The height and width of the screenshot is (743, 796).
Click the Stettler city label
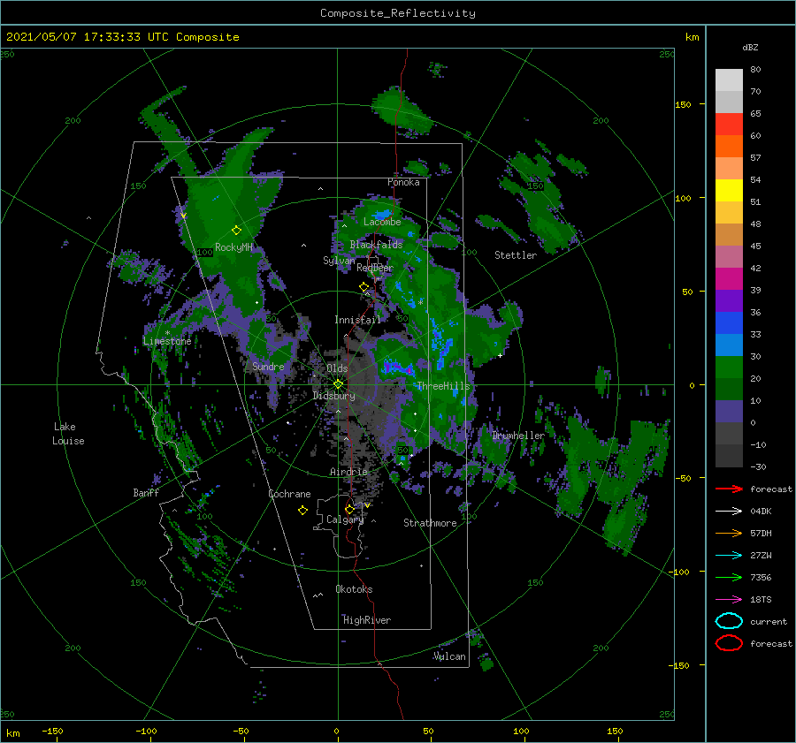tap(516, 255)
